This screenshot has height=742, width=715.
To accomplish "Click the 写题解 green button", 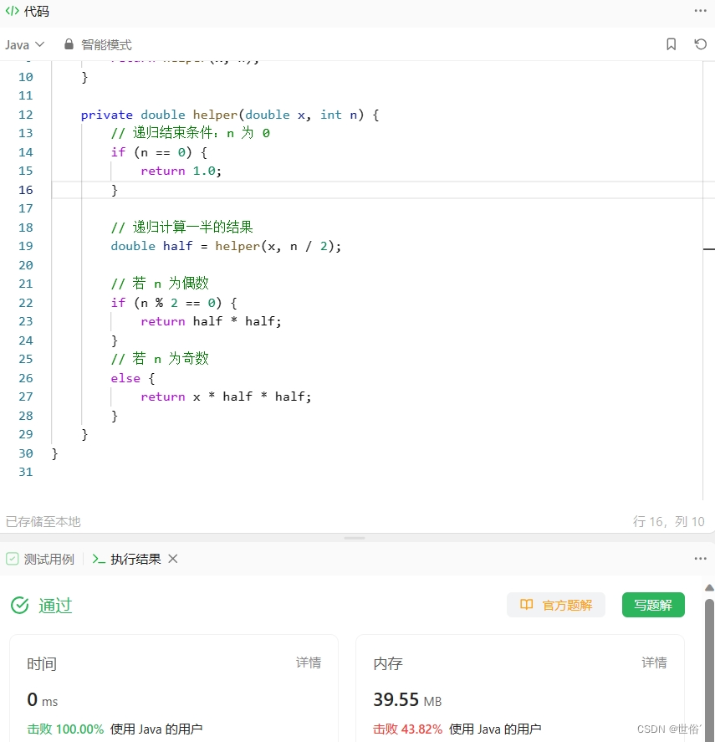I will pyautogui.click(x=653, y=605).
